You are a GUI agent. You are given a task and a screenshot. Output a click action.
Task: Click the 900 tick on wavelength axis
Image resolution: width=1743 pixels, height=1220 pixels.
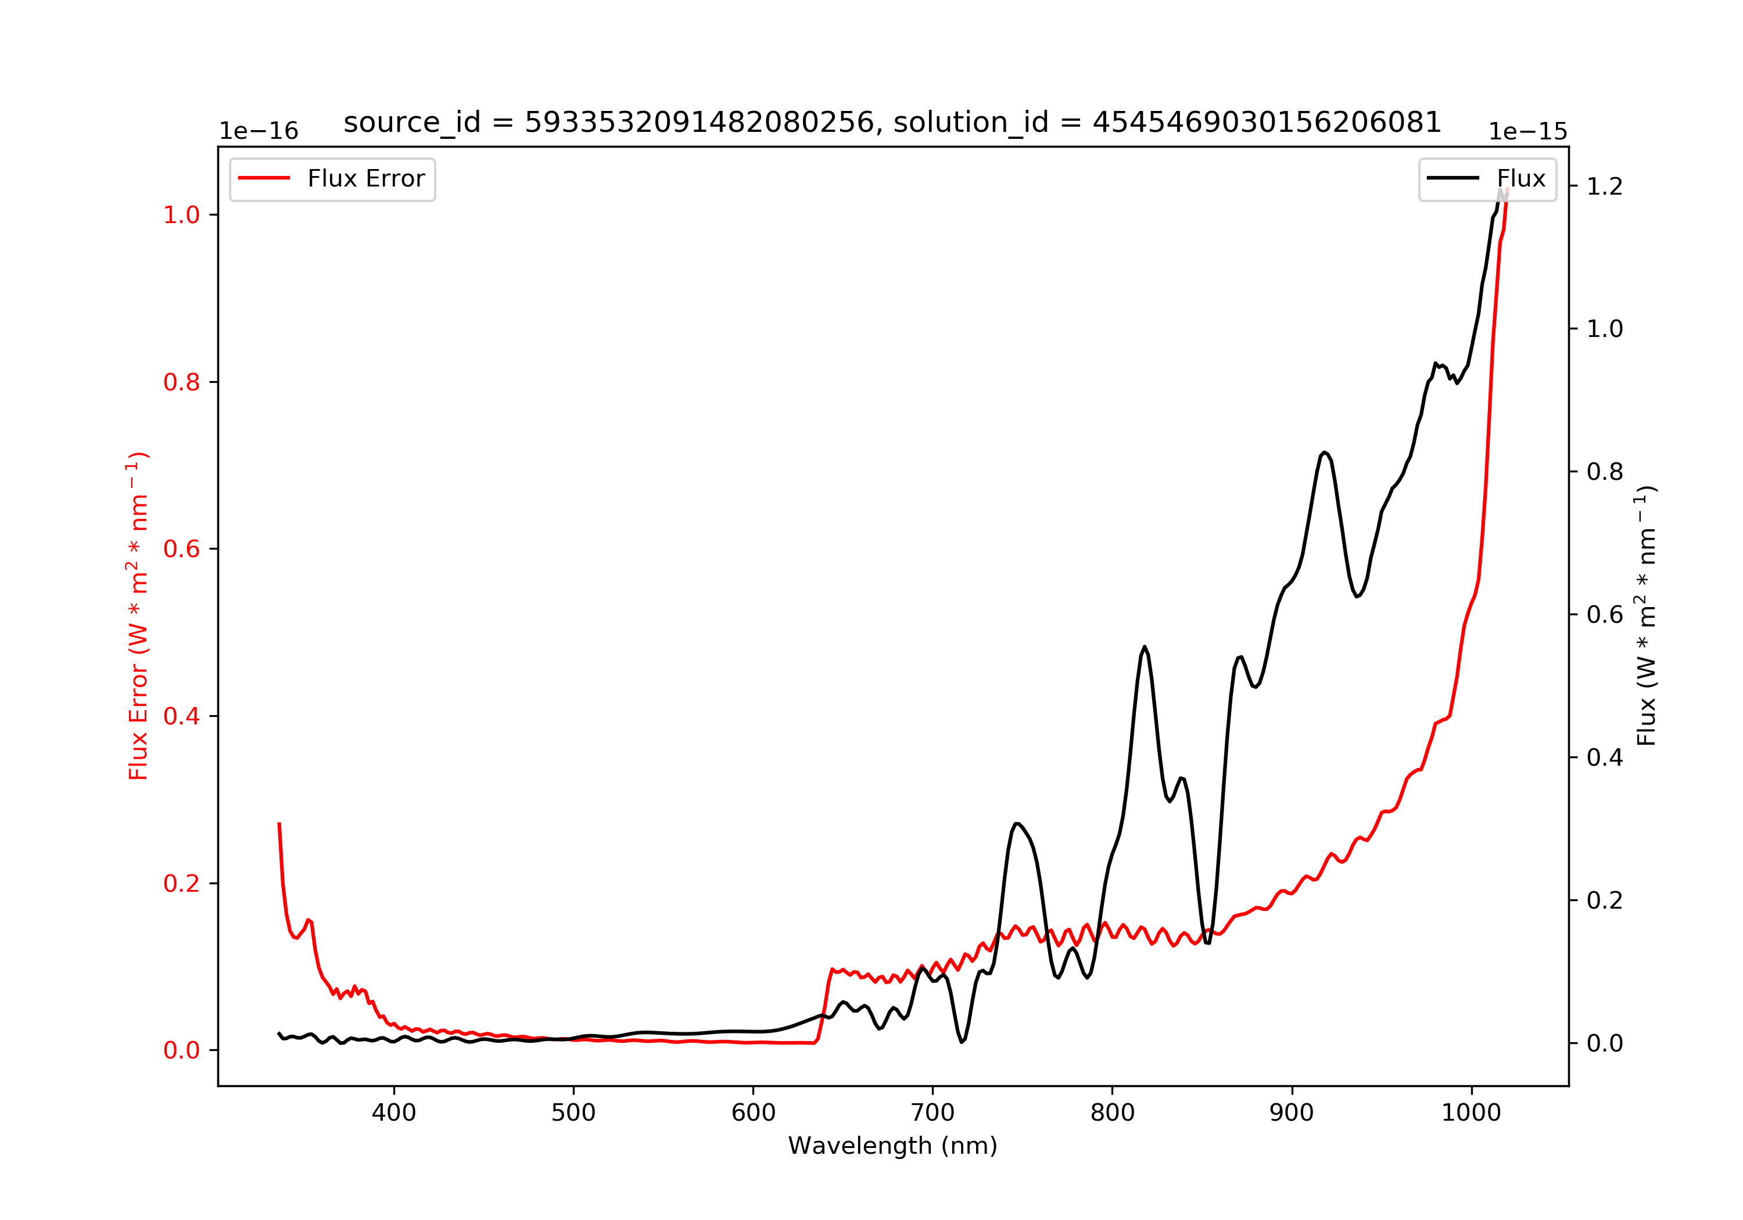[1292, 1113]
